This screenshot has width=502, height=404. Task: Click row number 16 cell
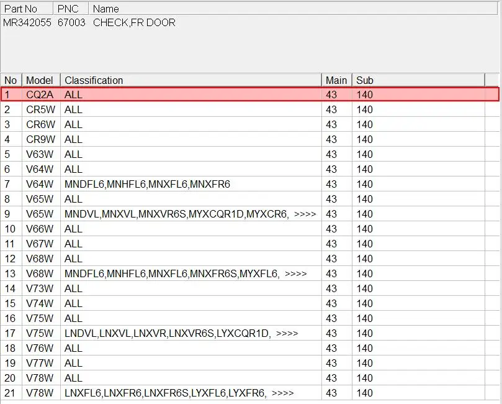pos(11,318)
